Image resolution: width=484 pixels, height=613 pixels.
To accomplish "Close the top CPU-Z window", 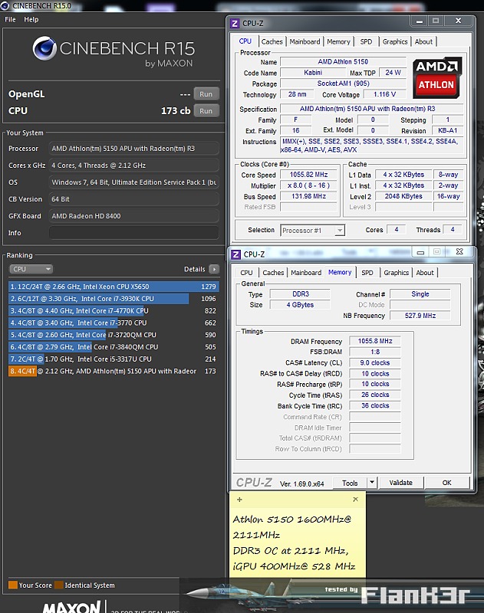I will pos(458,21).
